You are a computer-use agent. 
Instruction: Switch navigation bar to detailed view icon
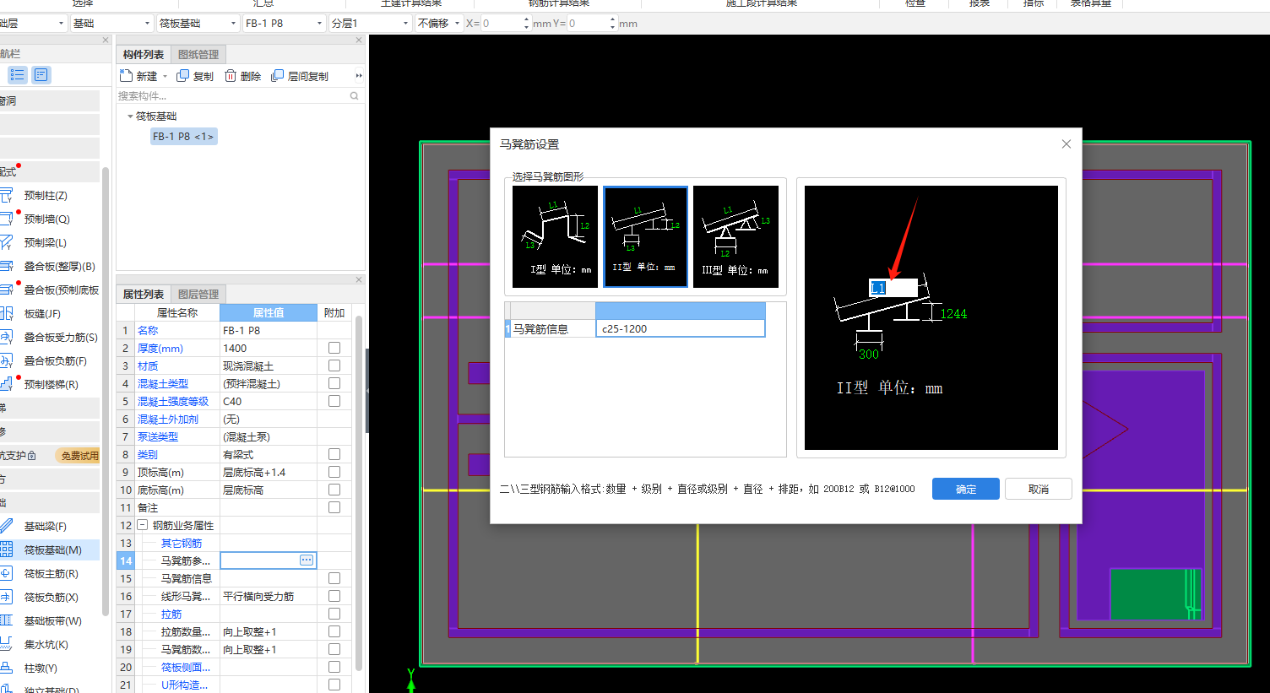41,75
